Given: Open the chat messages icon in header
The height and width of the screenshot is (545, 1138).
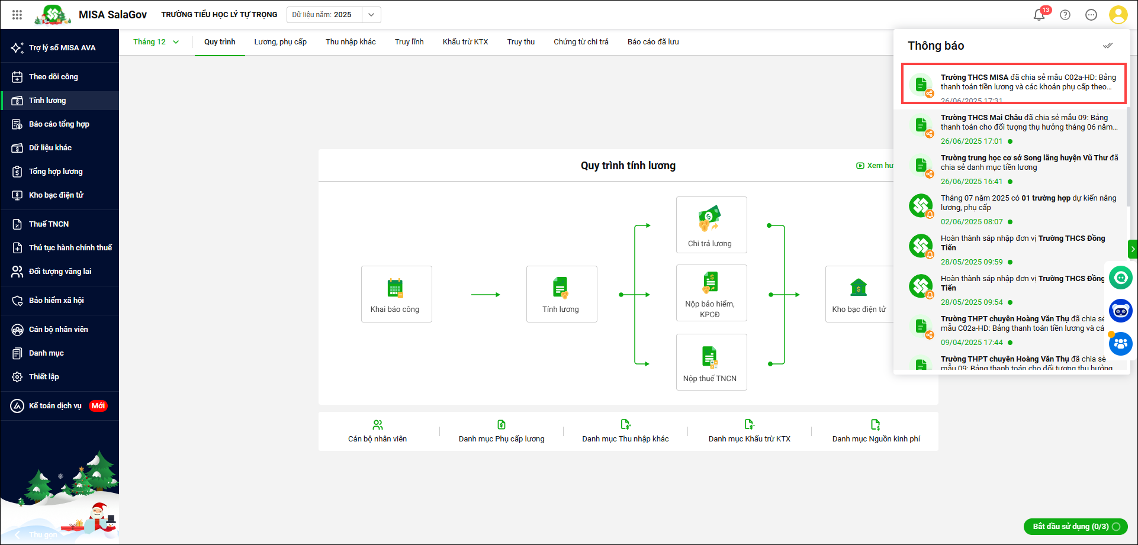Looking at the screenshot, I should point(1091,15).
